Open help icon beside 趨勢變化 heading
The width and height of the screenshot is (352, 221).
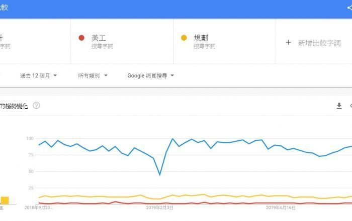coord(36,105)
